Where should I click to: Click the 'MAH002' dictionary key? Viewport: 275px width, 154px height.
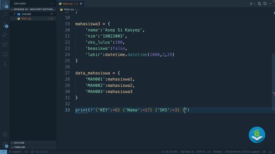(x=95, y=86)
